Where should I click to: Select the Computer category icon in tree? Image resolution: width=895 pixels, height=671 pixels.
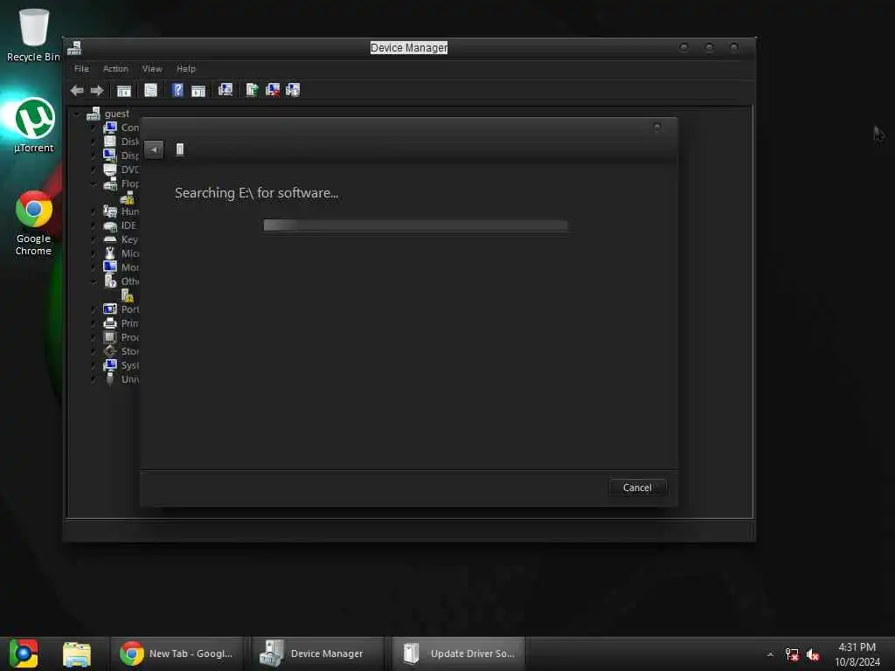coord(110,128)
